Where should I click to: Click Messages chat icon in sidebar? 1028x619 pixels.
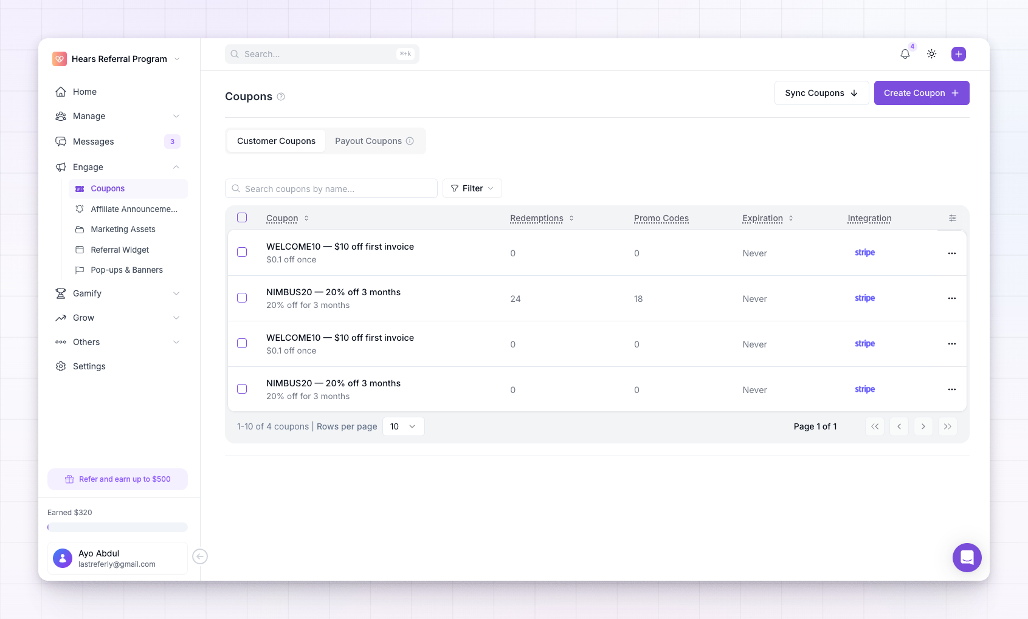coord(61,142)
